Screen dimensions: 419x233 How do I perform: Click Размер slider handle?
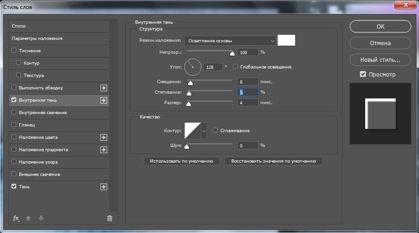coord(189,104)
